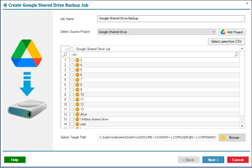Click the 'Google Shared Drive List' column header

coord(155,49)
